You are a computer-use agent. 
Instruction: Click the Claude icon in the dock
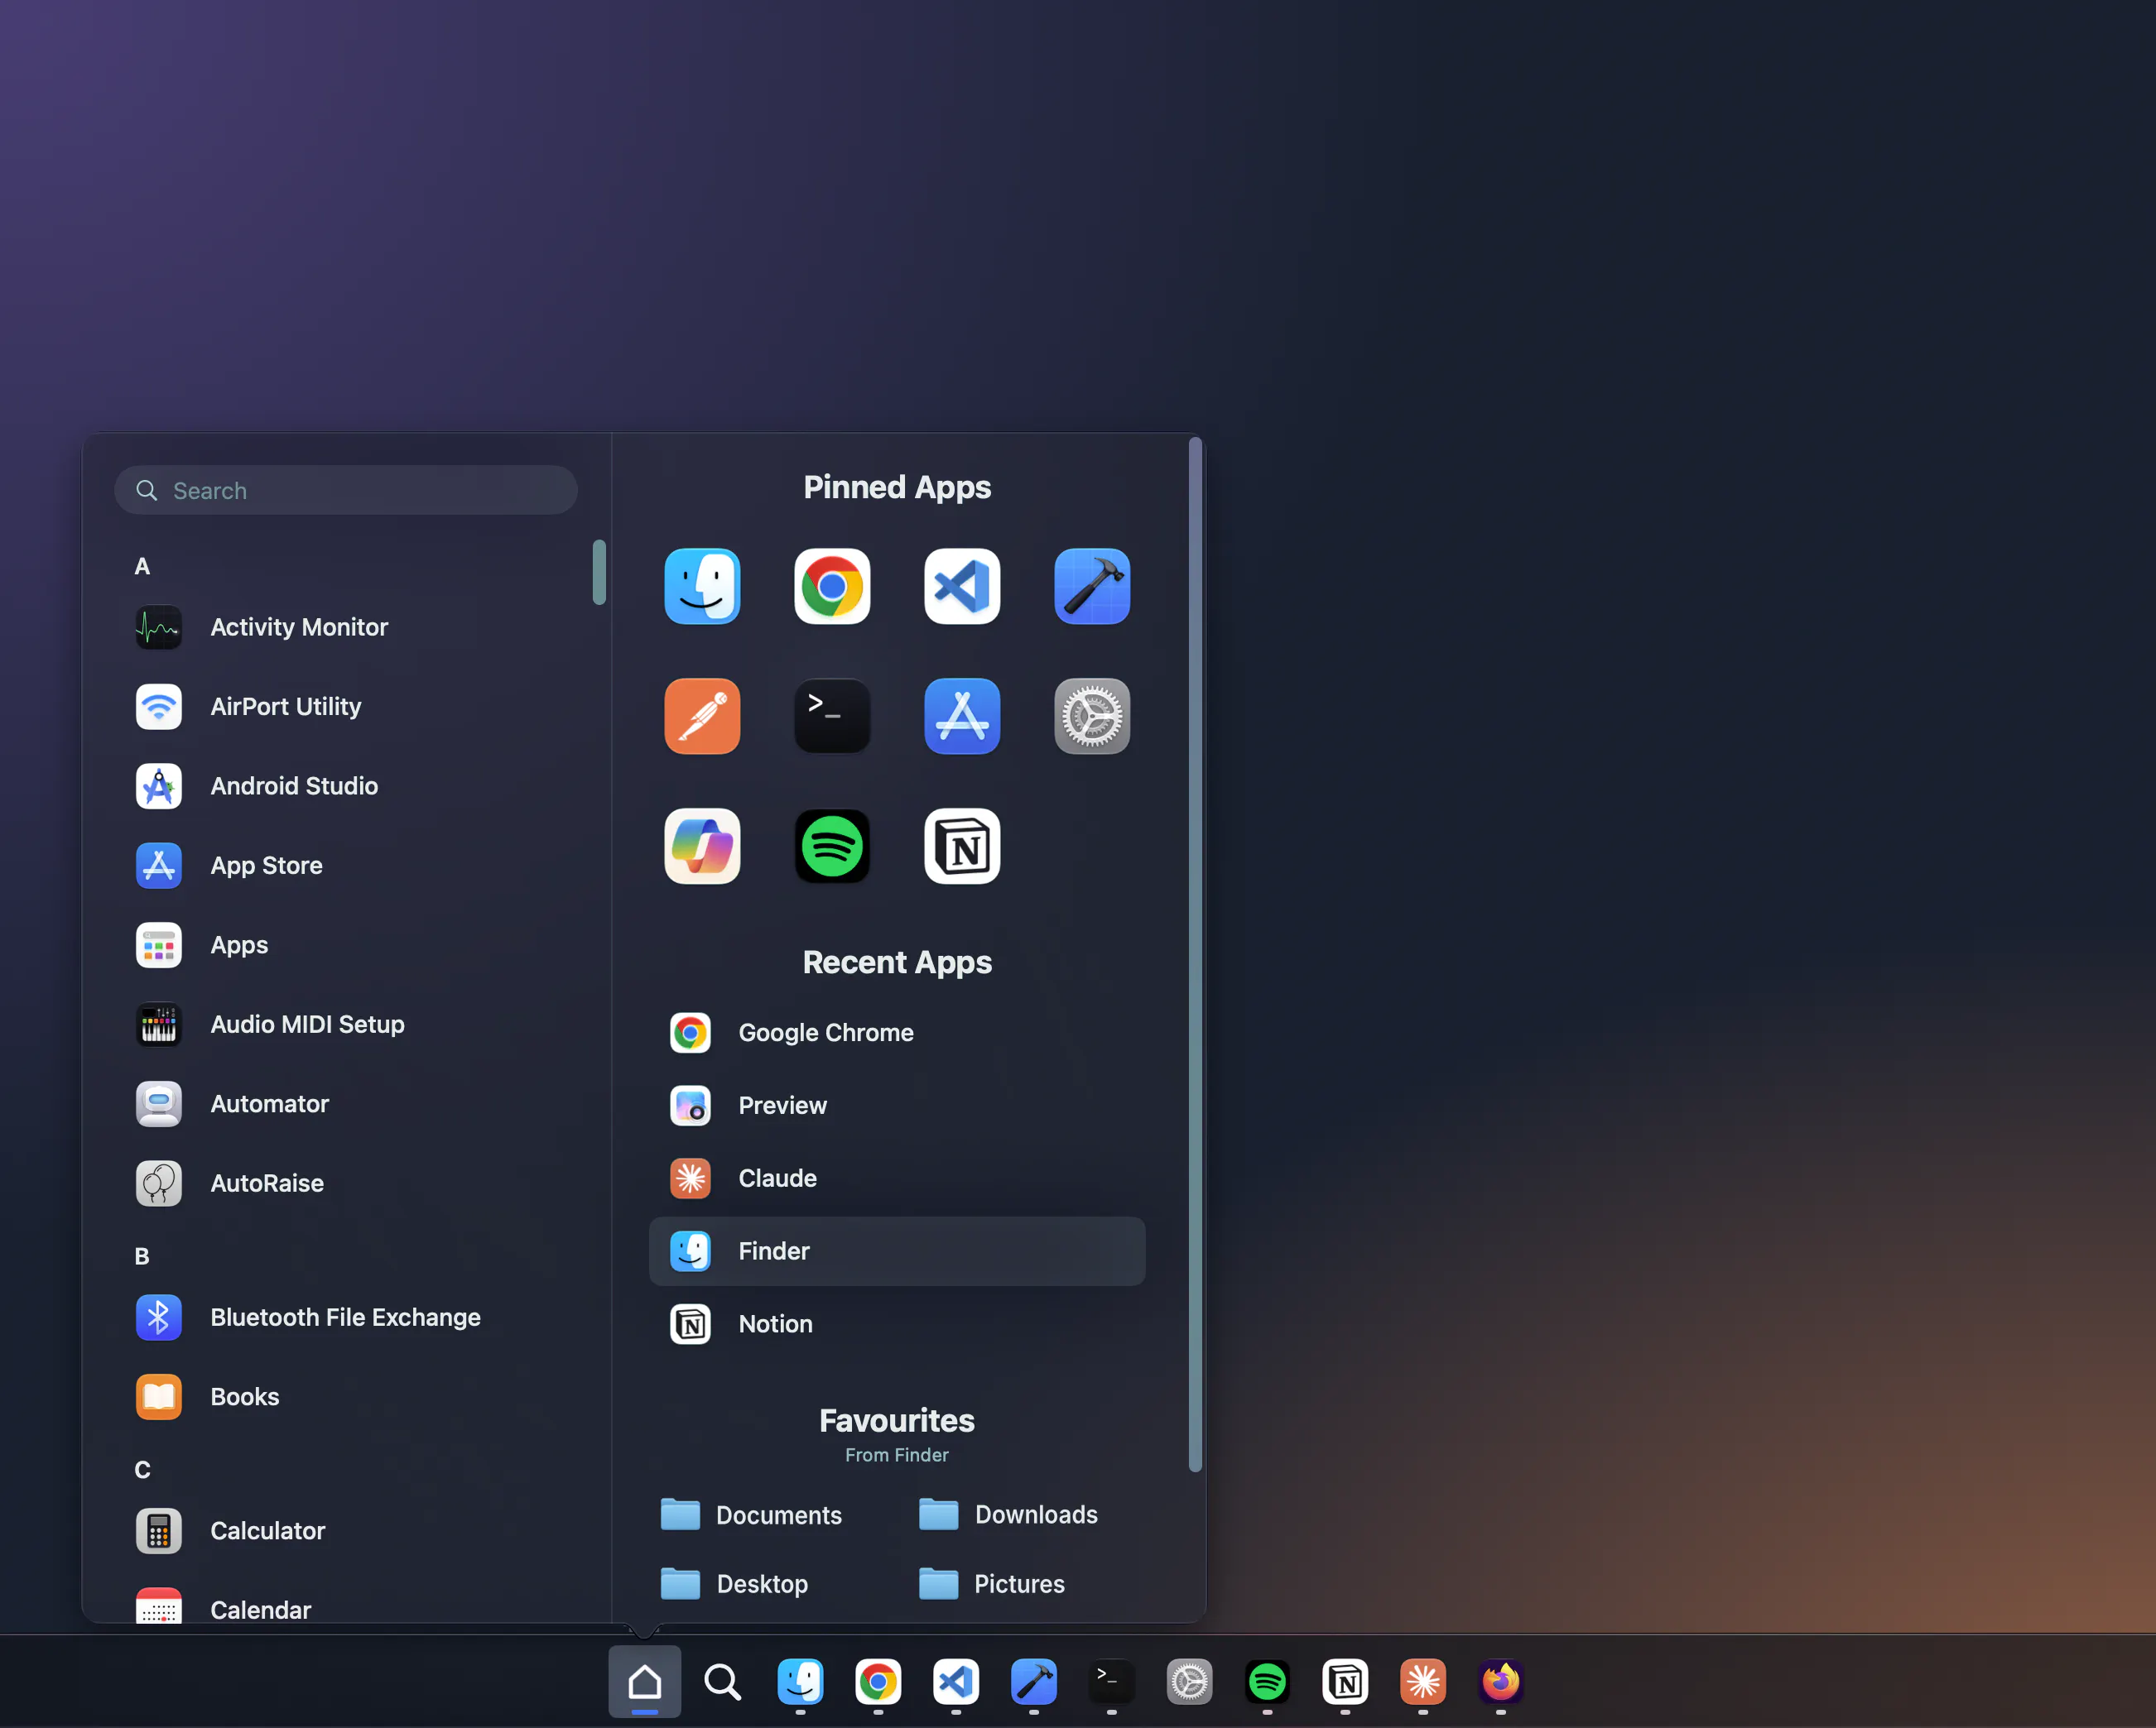click(x=1423, y=1682)
